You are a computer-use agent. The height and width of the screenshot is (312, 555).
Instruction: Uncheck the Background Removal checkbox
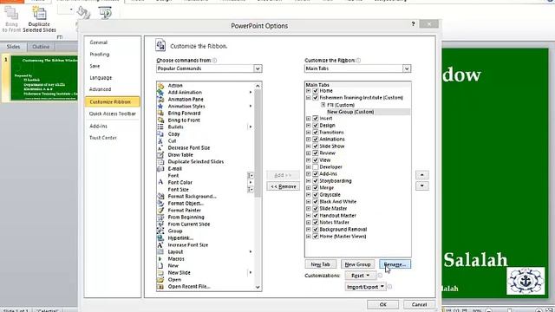[x=316, y=229]
